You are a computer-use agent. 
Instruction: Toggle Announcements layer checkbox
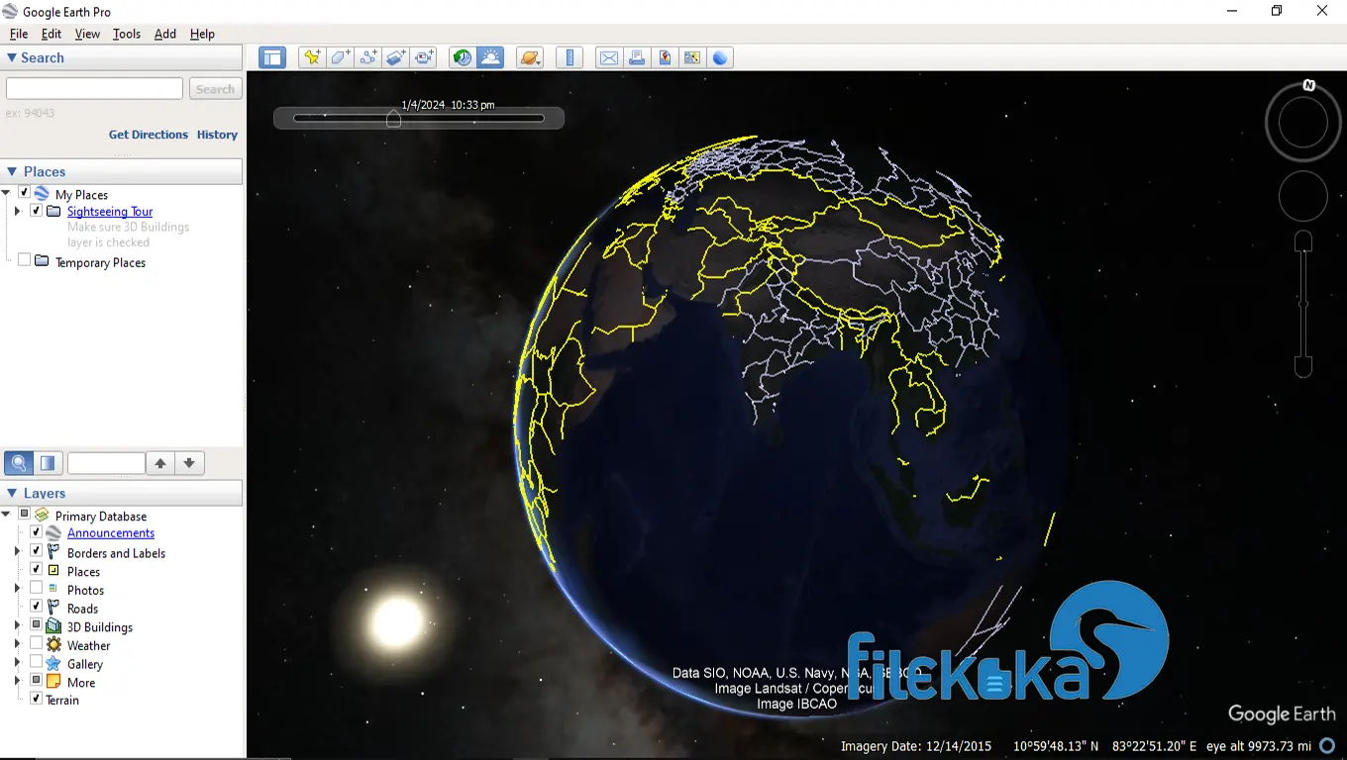point(37,532)
